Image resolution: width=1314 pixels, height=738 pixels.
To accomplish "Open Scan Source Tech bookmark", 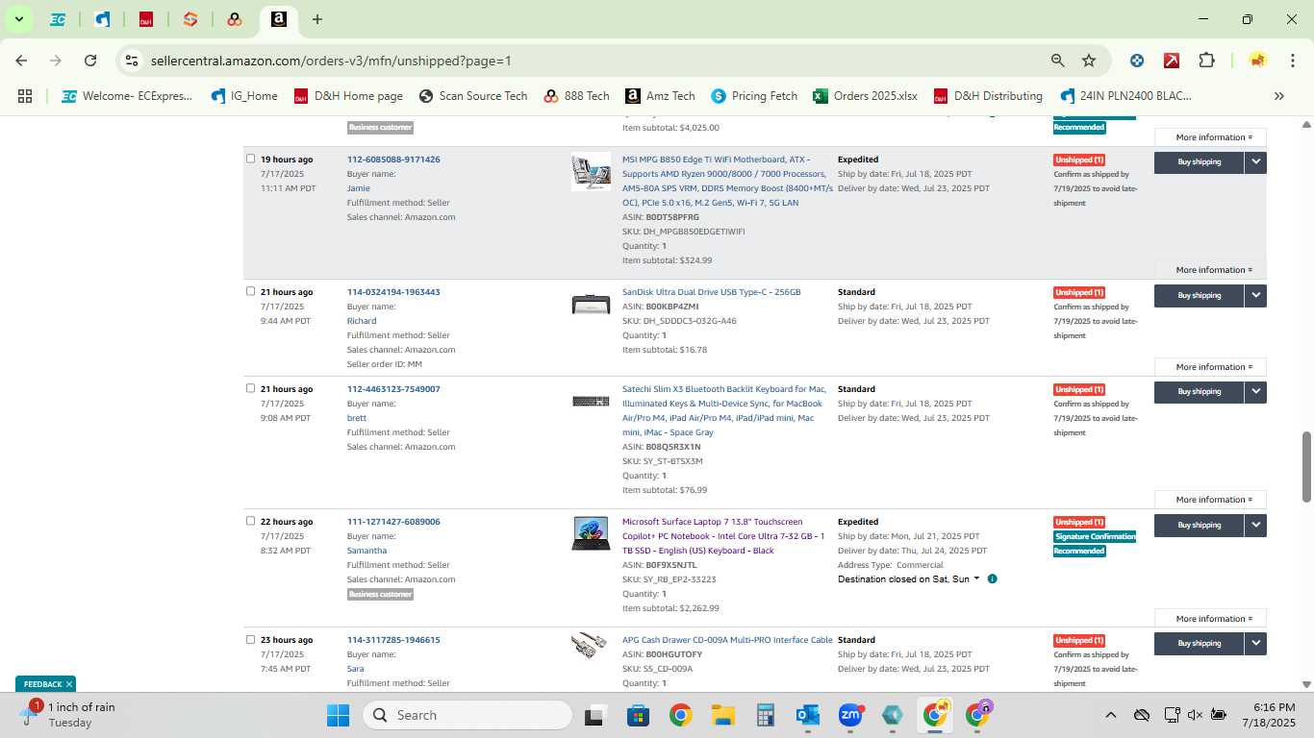I will pyautogui.click(x=473, y=96).
